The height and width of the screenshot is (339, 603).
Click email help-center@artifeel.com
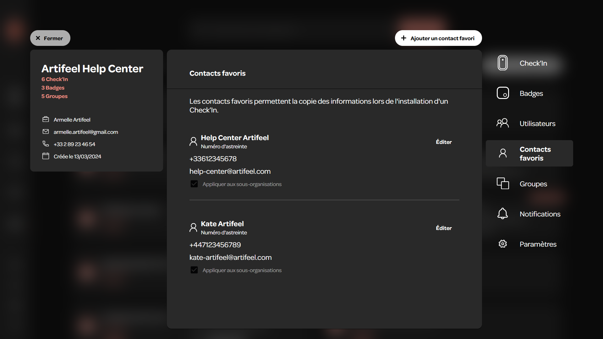click(230, 171)
